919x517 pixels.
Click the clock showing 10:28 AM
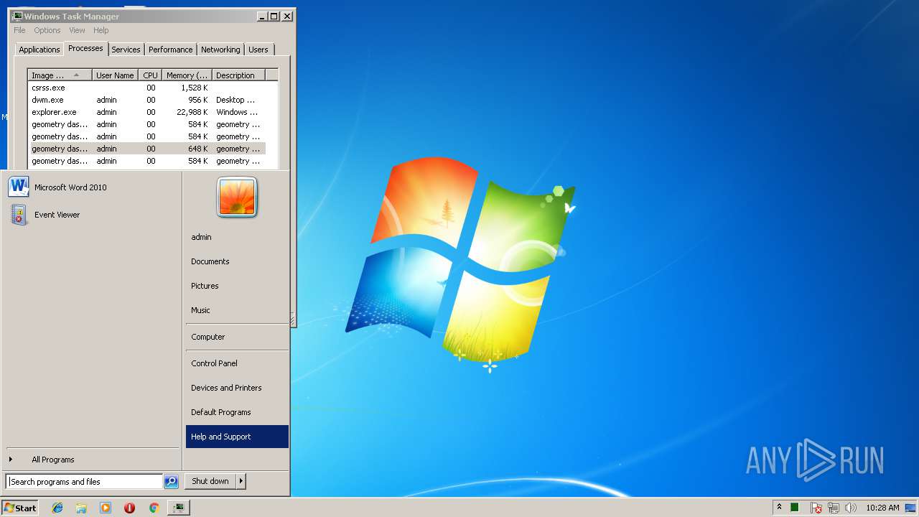pyautogui.click(x=882, y=508)
